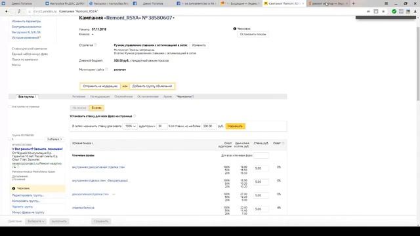Click Изменить button next to strategy
420x236 pixels.
click(x=199, y=45)
